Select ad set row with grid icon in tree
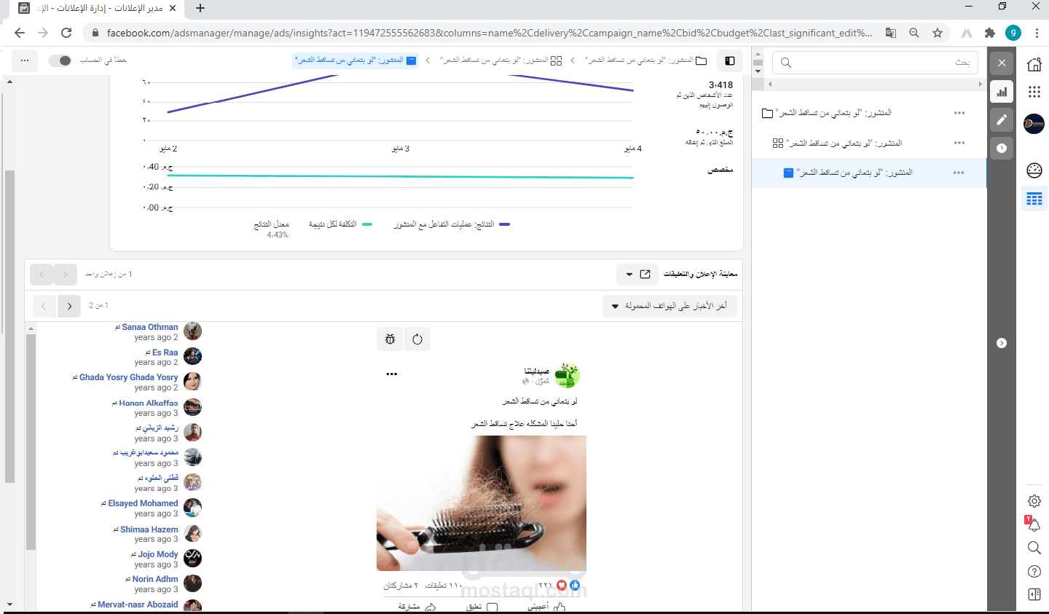This screenshot has height=614, width=1049. pos(869,143)
